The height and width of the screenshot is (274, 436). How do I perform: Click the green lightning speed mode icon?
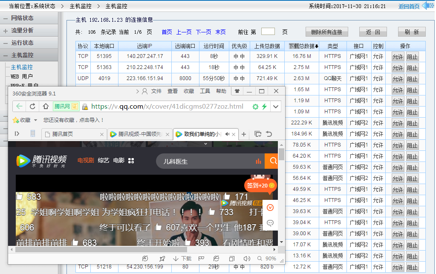264,107
